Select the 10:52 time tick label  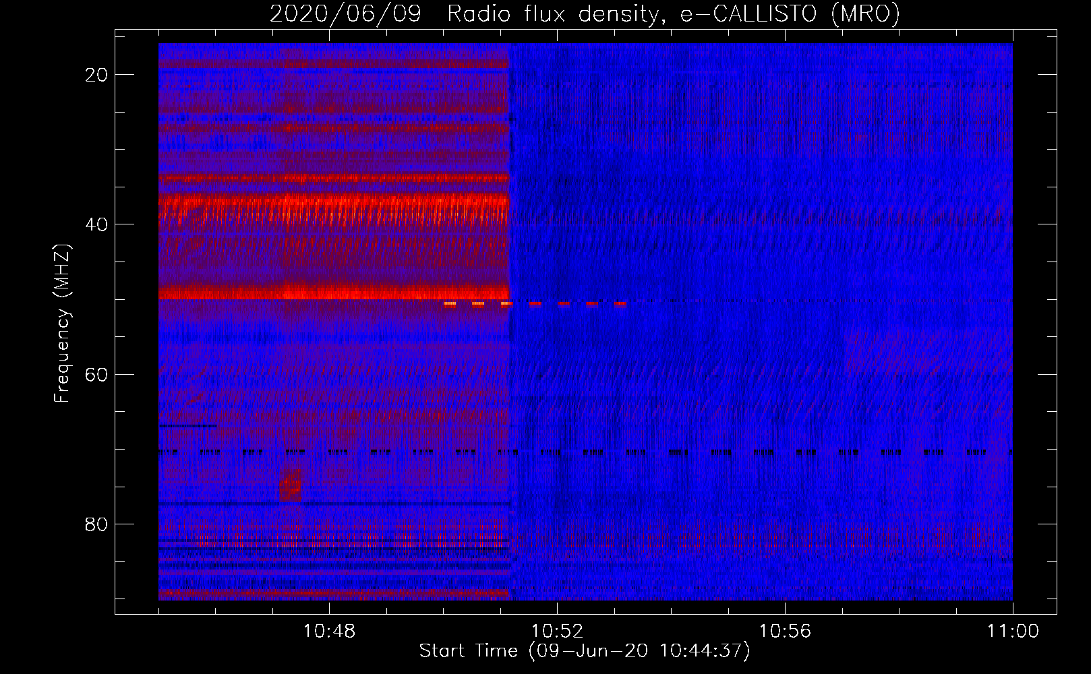(557, 632)
